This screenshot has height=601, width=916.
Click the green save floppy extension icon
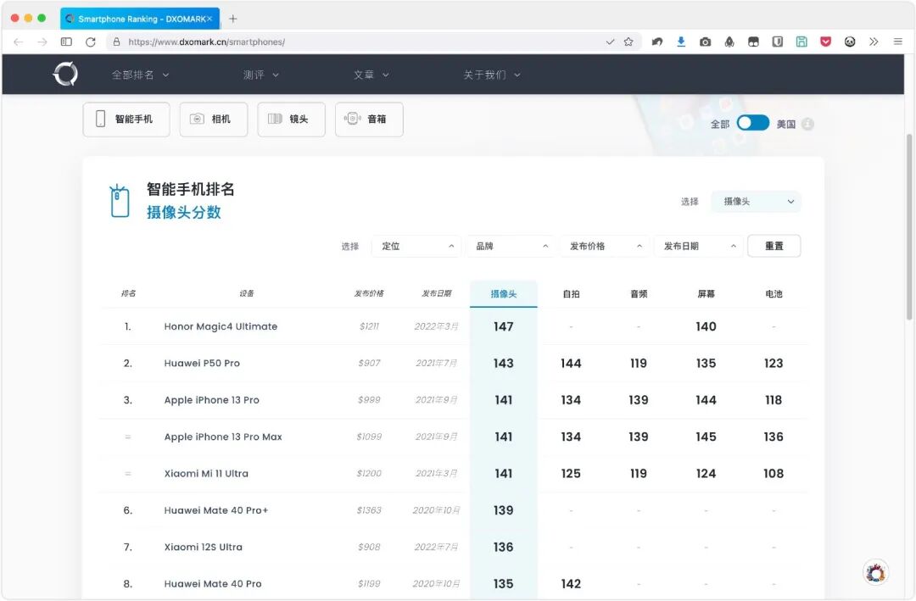pos(801,42)
